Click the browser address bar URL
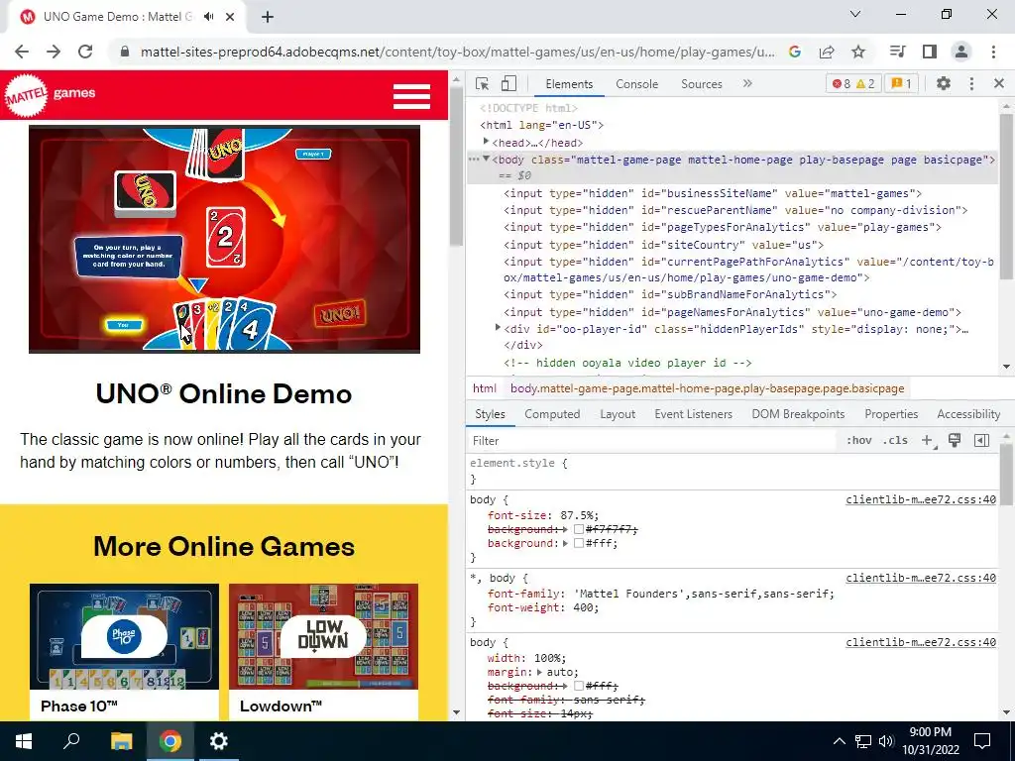1015x761 pixels. click(457, 52)
